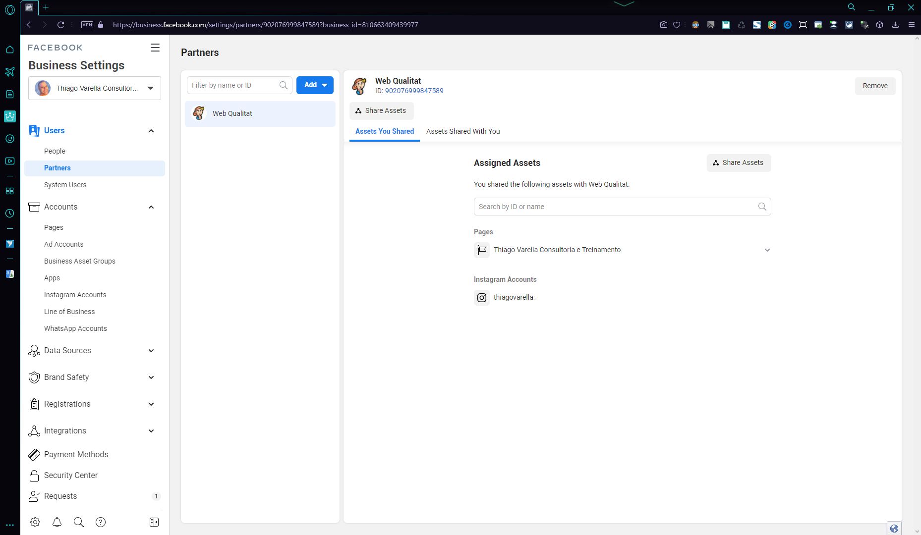The height and width of the screenshot is (535, 921).
Task: Click the globe icon at bottom right
Action: (894, 529)
